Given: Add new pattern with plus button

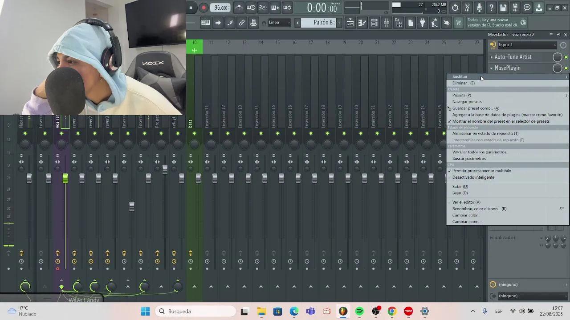Looking at the screenshot, I should 339,23.
